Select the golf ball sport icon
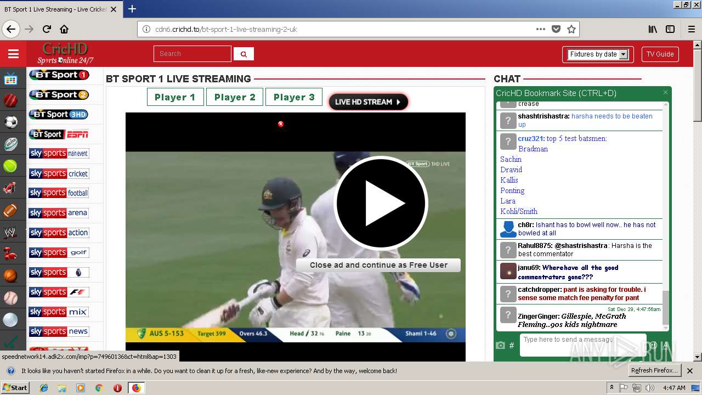Viewport: 702px width, 395px height. pyautogui.click(x=10, y=319)
